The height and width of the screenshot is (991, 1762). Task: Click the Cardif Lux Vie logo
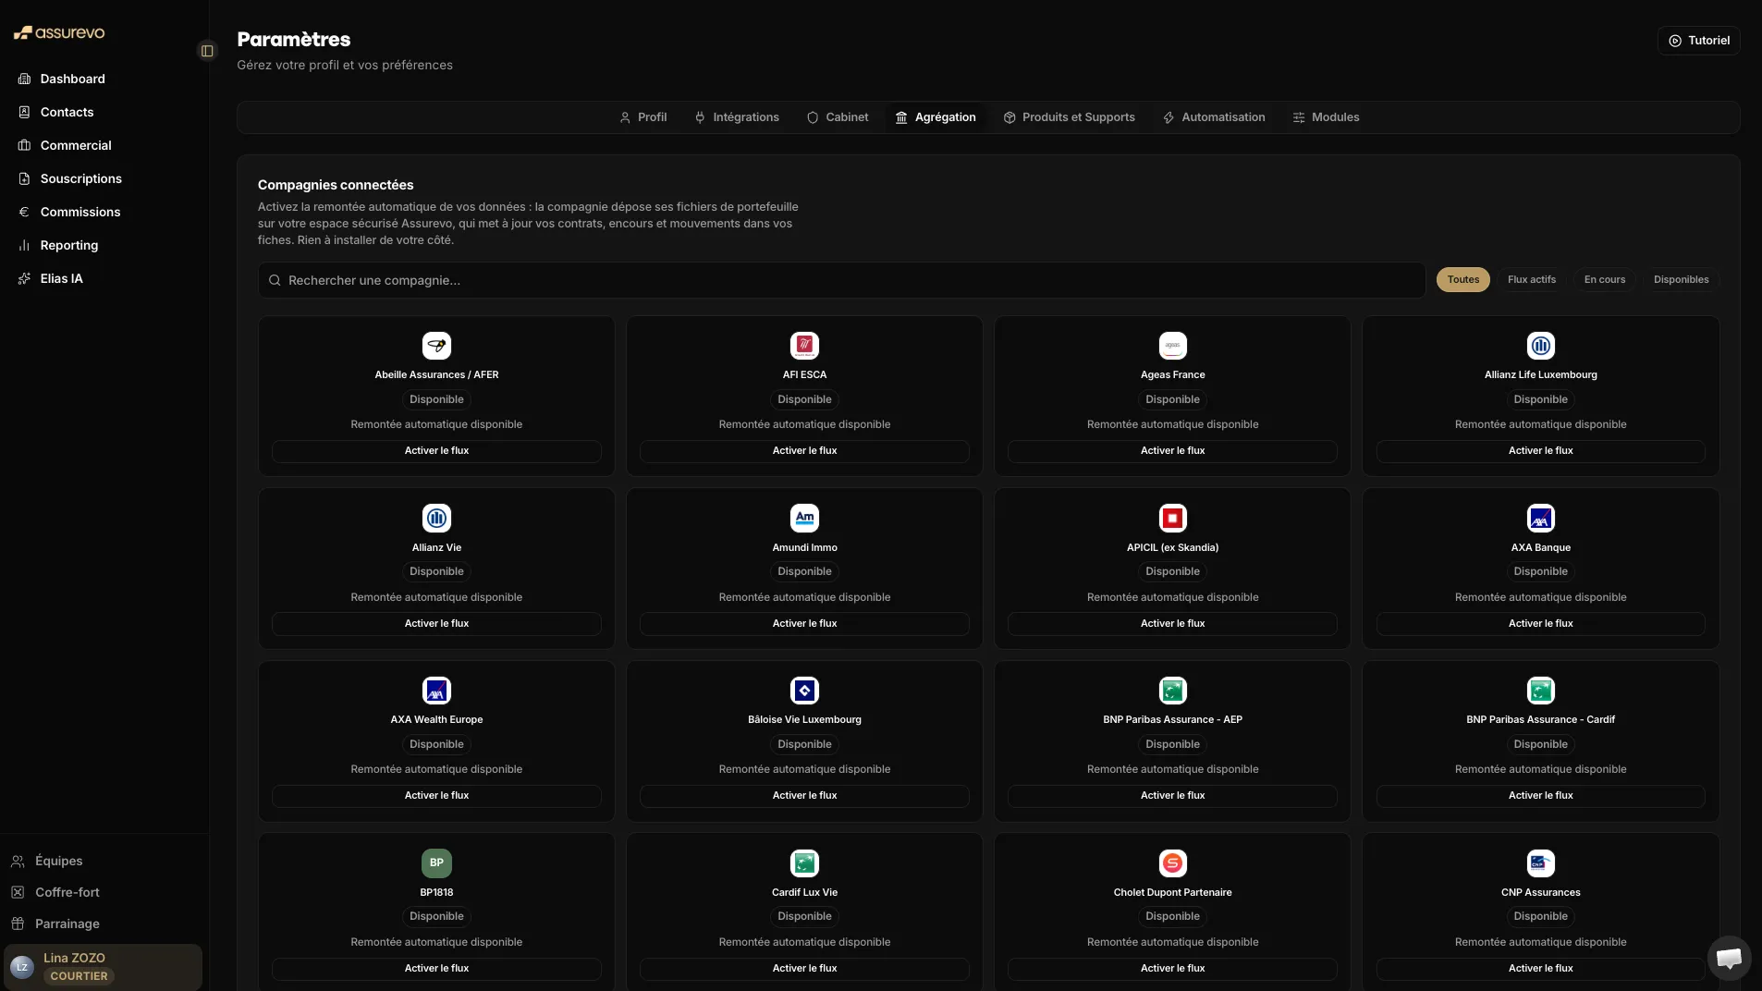click(804, 863)
